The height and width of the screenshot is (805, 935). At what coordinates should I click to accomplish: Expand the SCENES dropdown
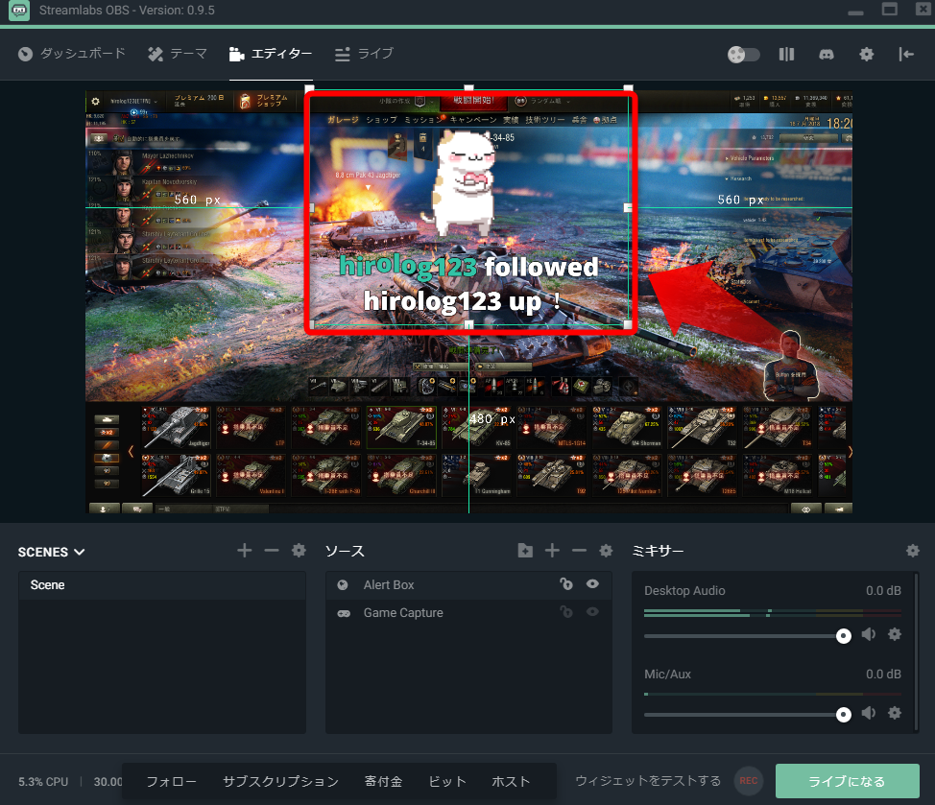click(51, 552)
